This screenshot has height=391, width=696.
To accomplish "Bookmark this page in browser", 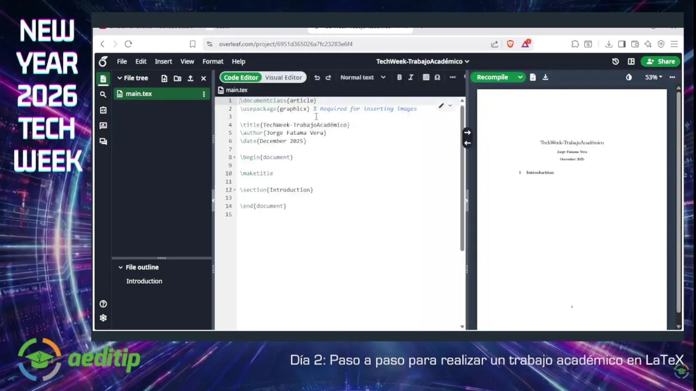I will coord(192,44).
